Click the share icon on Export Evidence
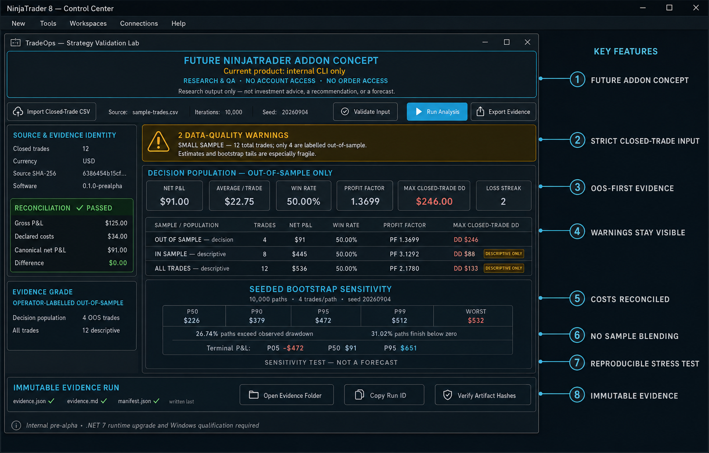The image size is (709, 453). 480,112
